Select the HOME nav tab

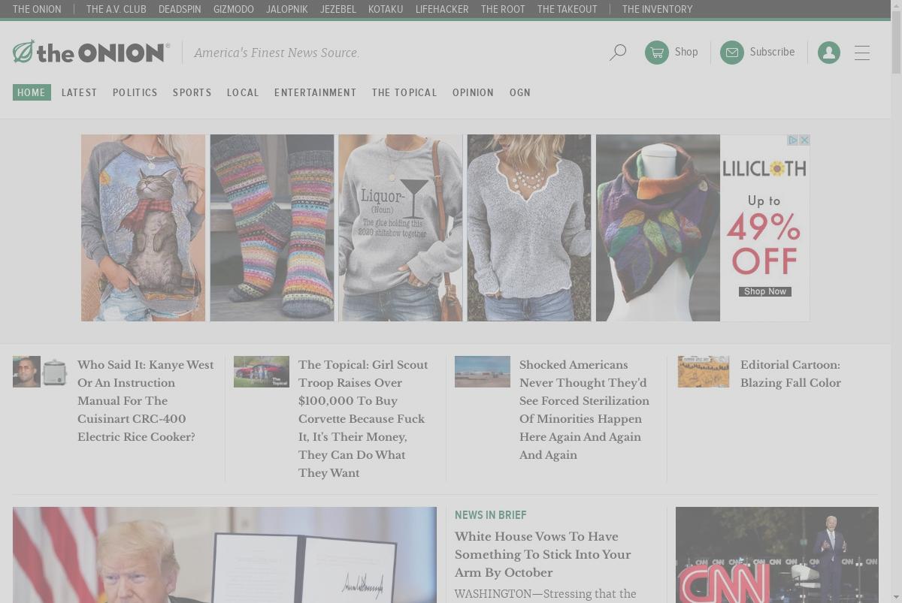32,92
